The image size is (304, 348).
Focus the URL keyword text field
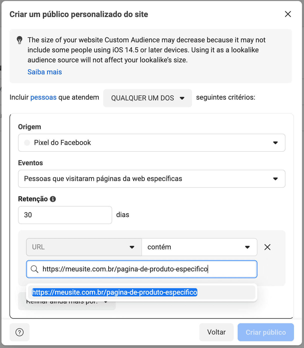(x=148, y=269)
